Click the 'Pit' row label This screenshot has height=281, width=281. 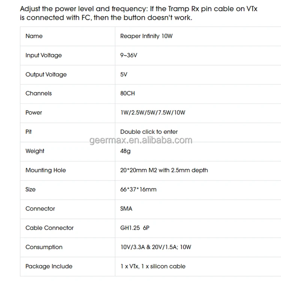(x=28, y=132)
